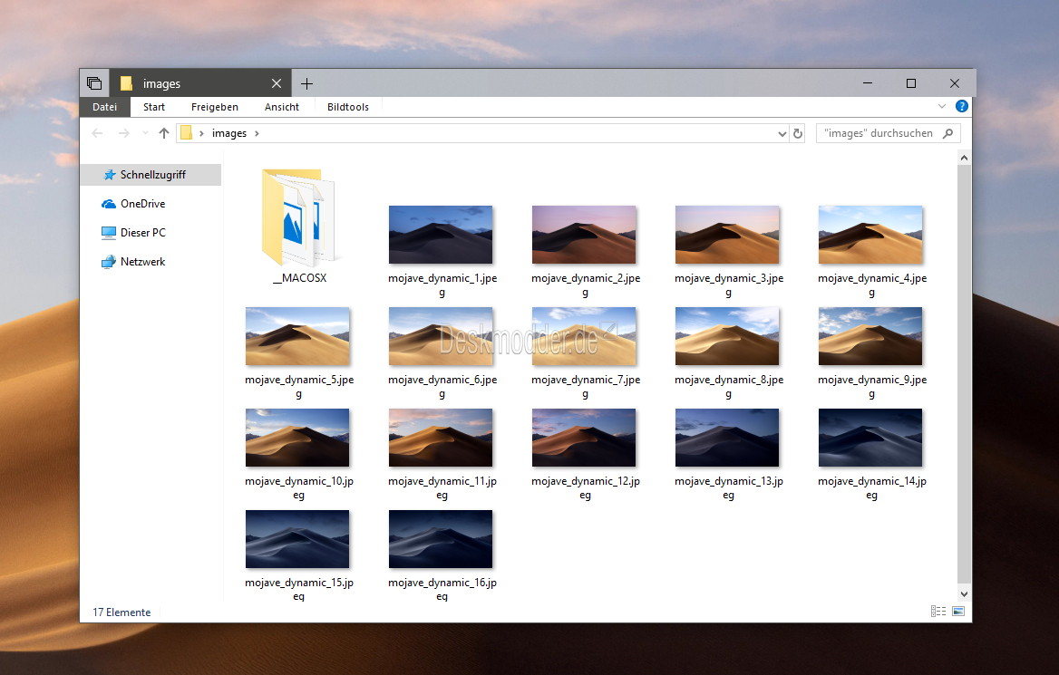Select thumbnail mojave_dynamic_7.jpeg
1059x675 pixels.
tap(584, 336)
